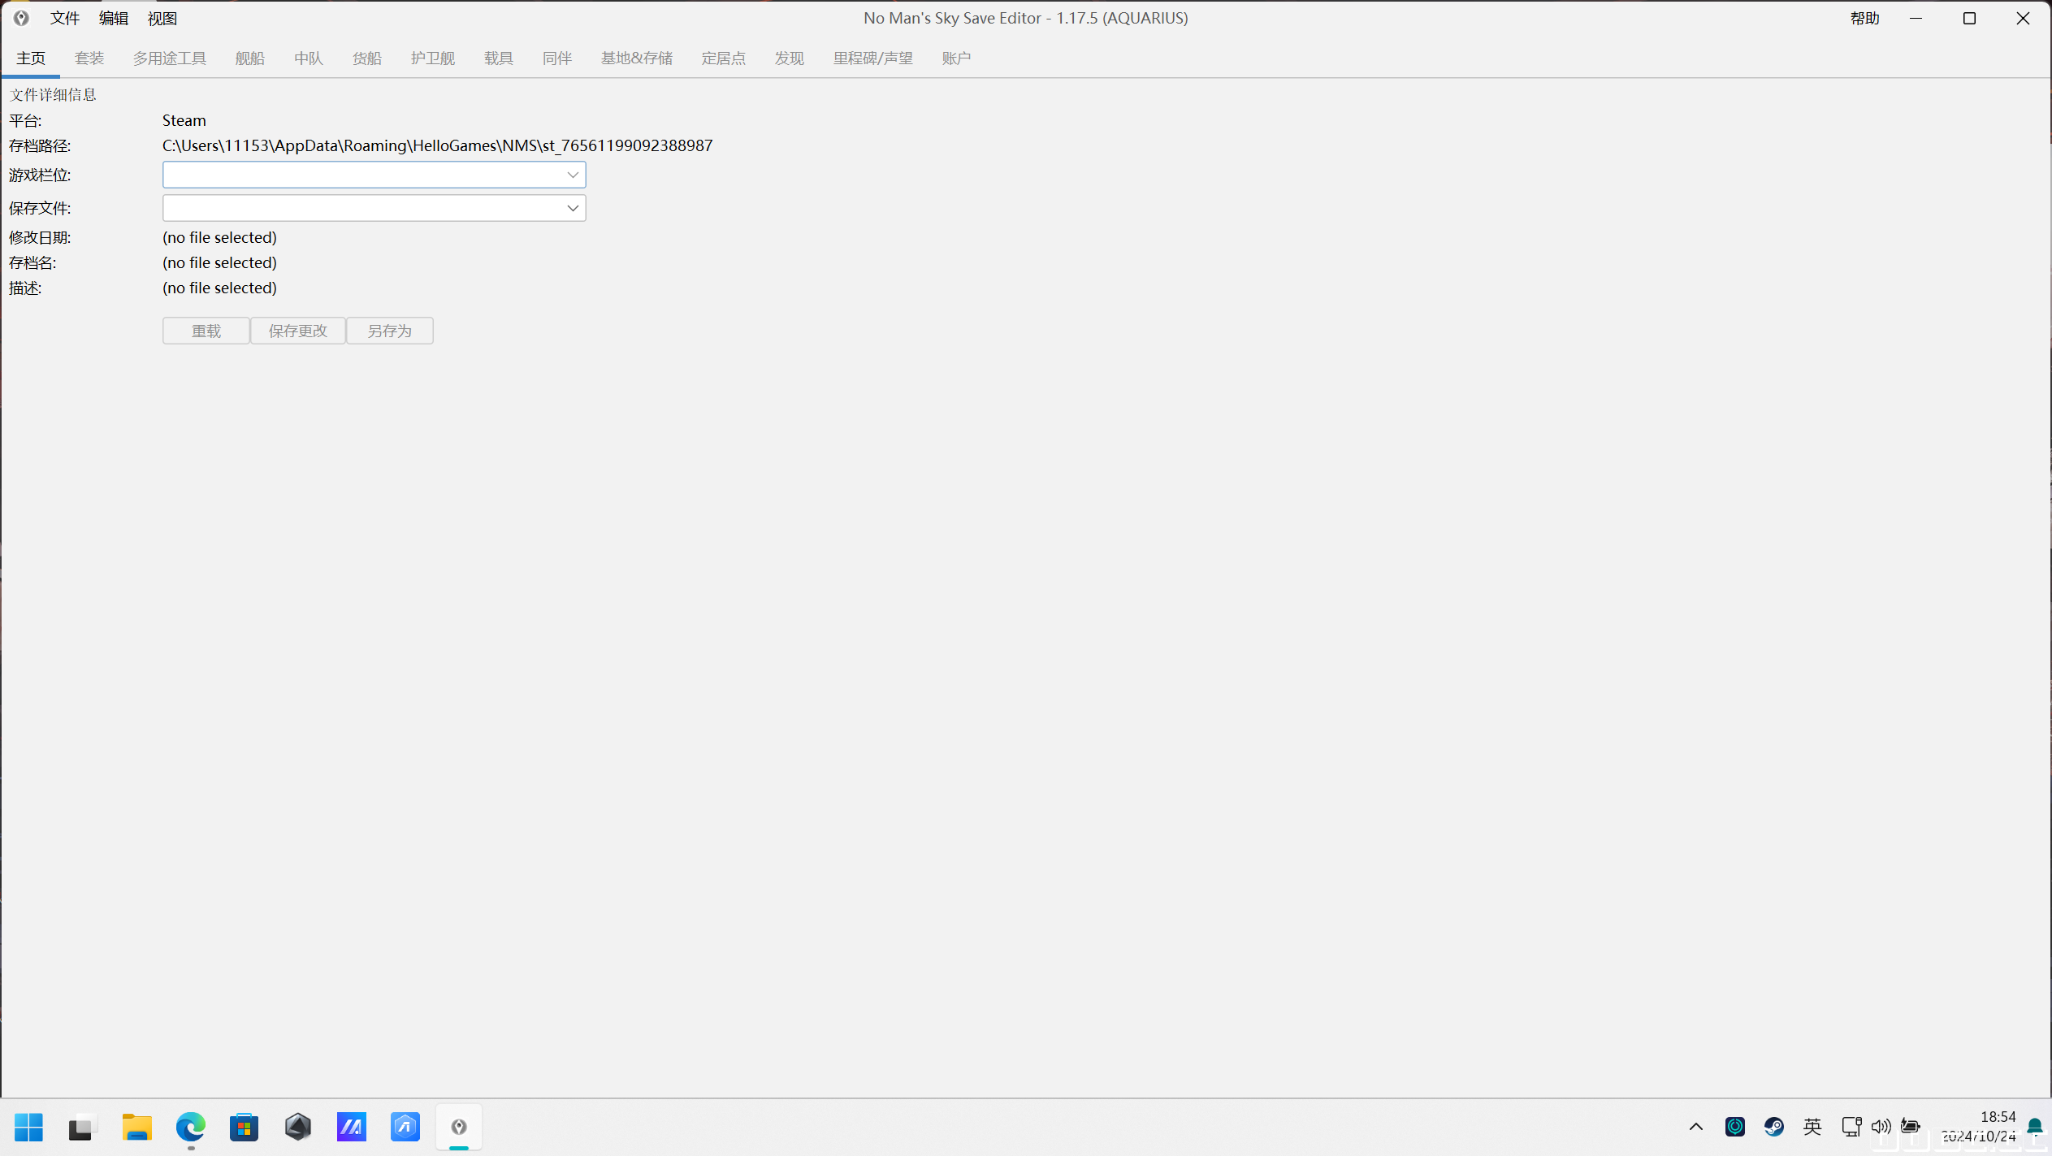Viewport: 2052px width, 1156px height.
Task: Open Steam from system tray
Action: pyautogui.click(x=1774, y=1126)
